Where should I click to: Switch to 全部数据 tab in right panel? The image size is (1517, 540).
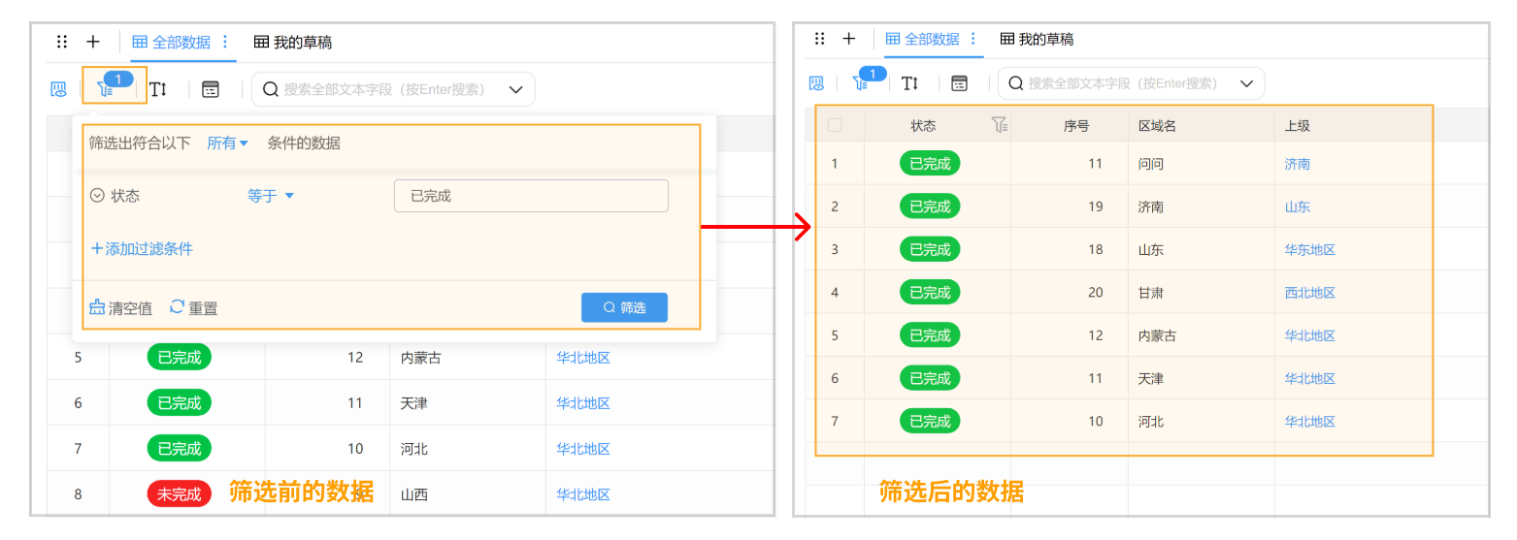(923, 39)
